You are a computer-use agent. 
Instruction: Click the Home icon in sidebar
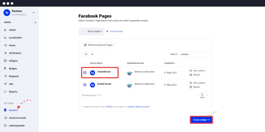point(5,45)
